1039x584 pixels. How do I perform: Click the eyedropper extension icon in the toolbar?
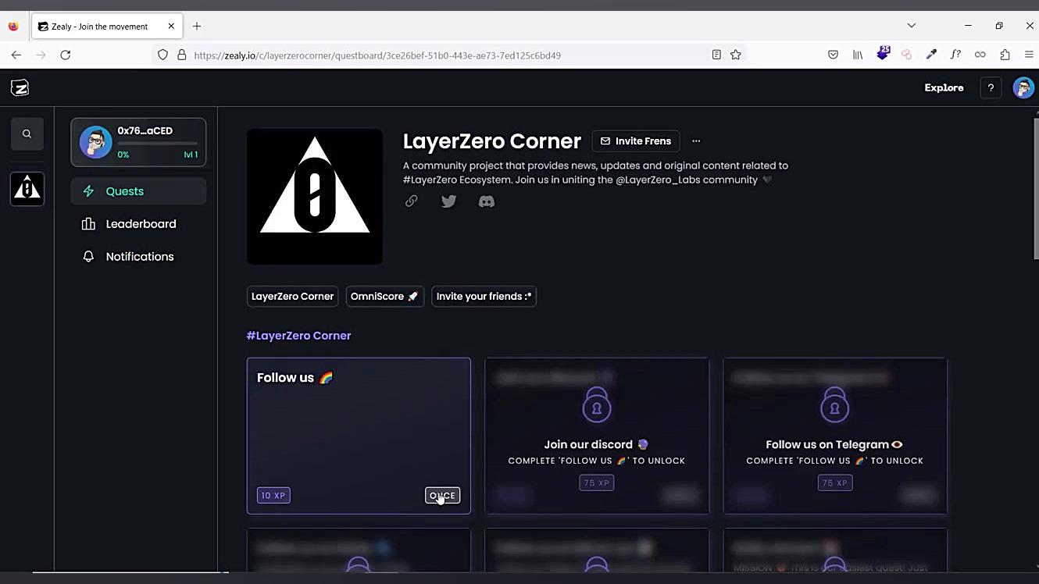(x=931, y=55)
